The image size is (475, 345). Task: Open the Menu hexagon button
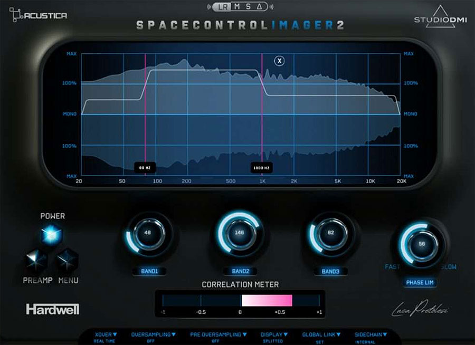tap(67, 260)
